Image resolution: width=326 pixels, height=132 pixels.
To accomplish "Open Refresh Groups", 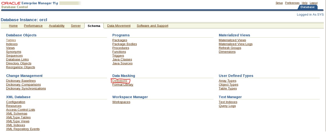I will pos(230,48).
